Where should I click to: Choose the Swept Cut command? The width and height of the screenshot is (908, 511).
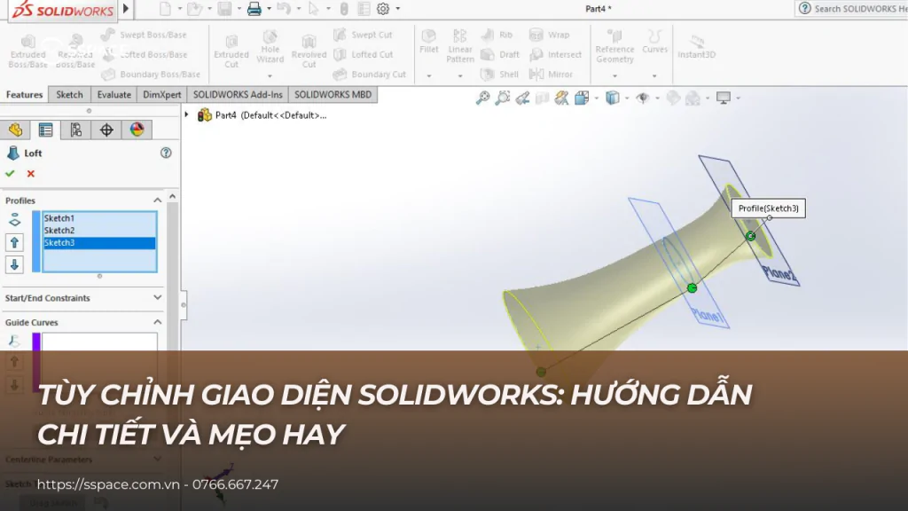[x=363, y=35]
